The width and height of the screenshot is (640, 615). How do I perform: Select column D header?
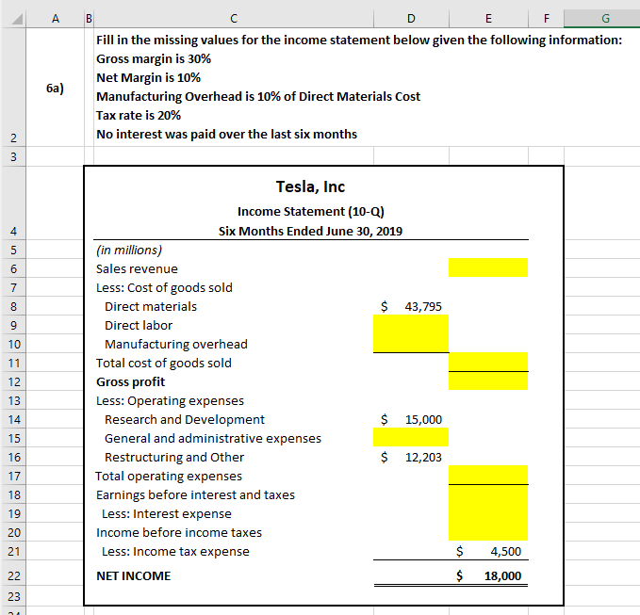tap(411, 19)
